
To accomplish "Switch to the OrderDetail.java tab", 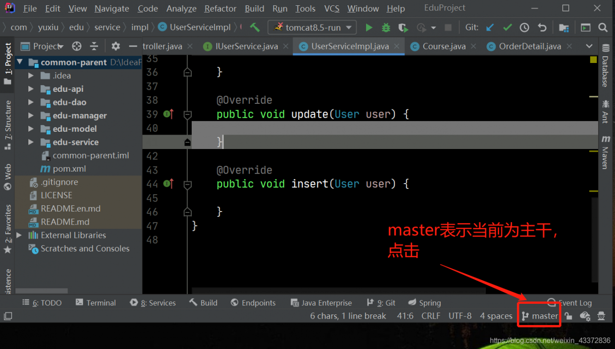I will tap(530, 46).
